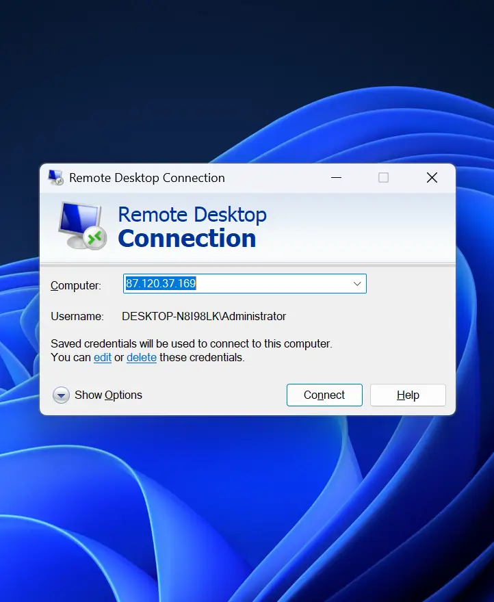Click the Connect button

(324, 395)
